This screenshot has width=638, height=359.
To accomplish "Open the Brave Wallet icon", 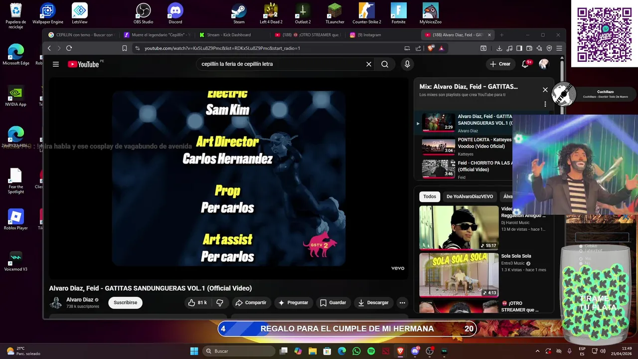I will [529, 48].
